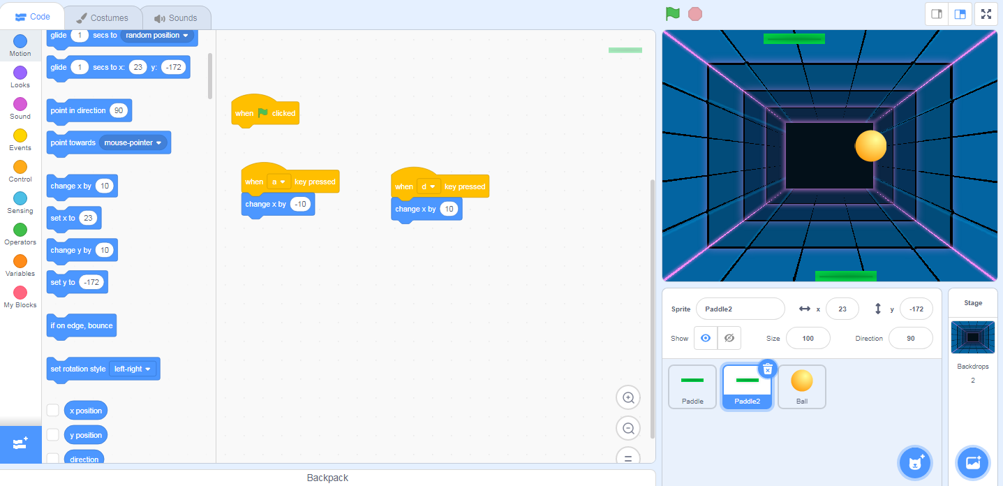Enable the y position reporter checkbox
Screen dimensions: 1003x486
pyautogui.click(x=52, y=434)
